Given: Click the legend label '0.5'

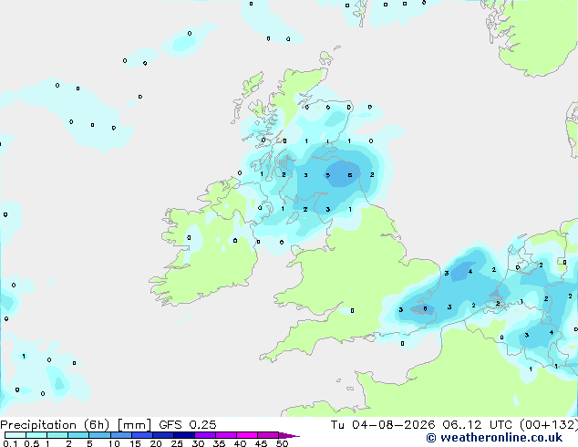Looking at the screenshot, I should click(31, 443).
